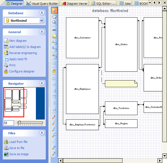Choose the ABC text label tool

click(54, 30)
